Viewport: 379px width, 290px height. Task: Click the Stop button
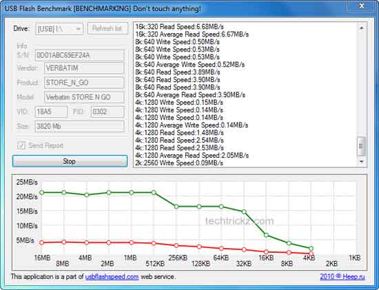tap(70, 161)
